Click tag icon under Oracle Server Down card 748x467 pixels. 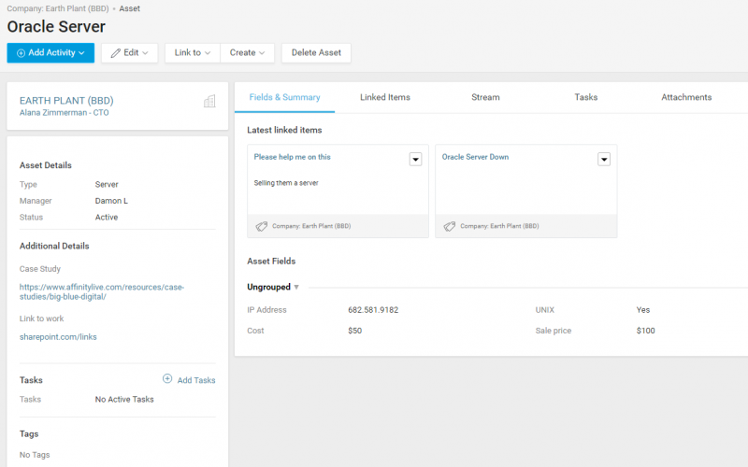(x=450, y=226)
